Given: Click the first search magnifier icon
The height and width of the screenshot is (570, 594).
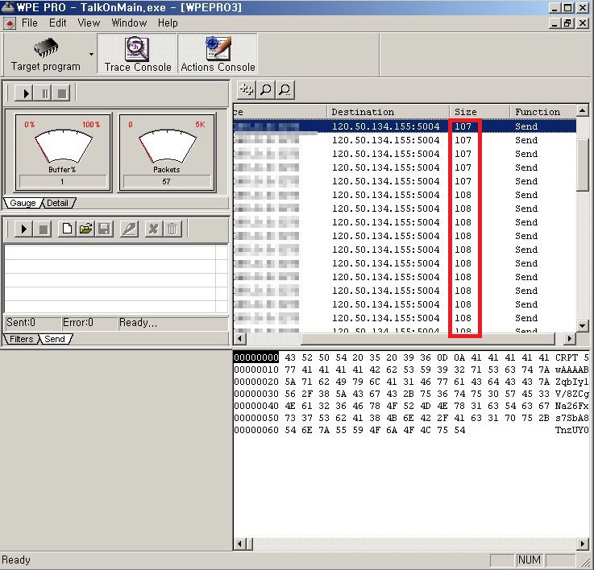Looking at the screenshot, I should 266,89.
